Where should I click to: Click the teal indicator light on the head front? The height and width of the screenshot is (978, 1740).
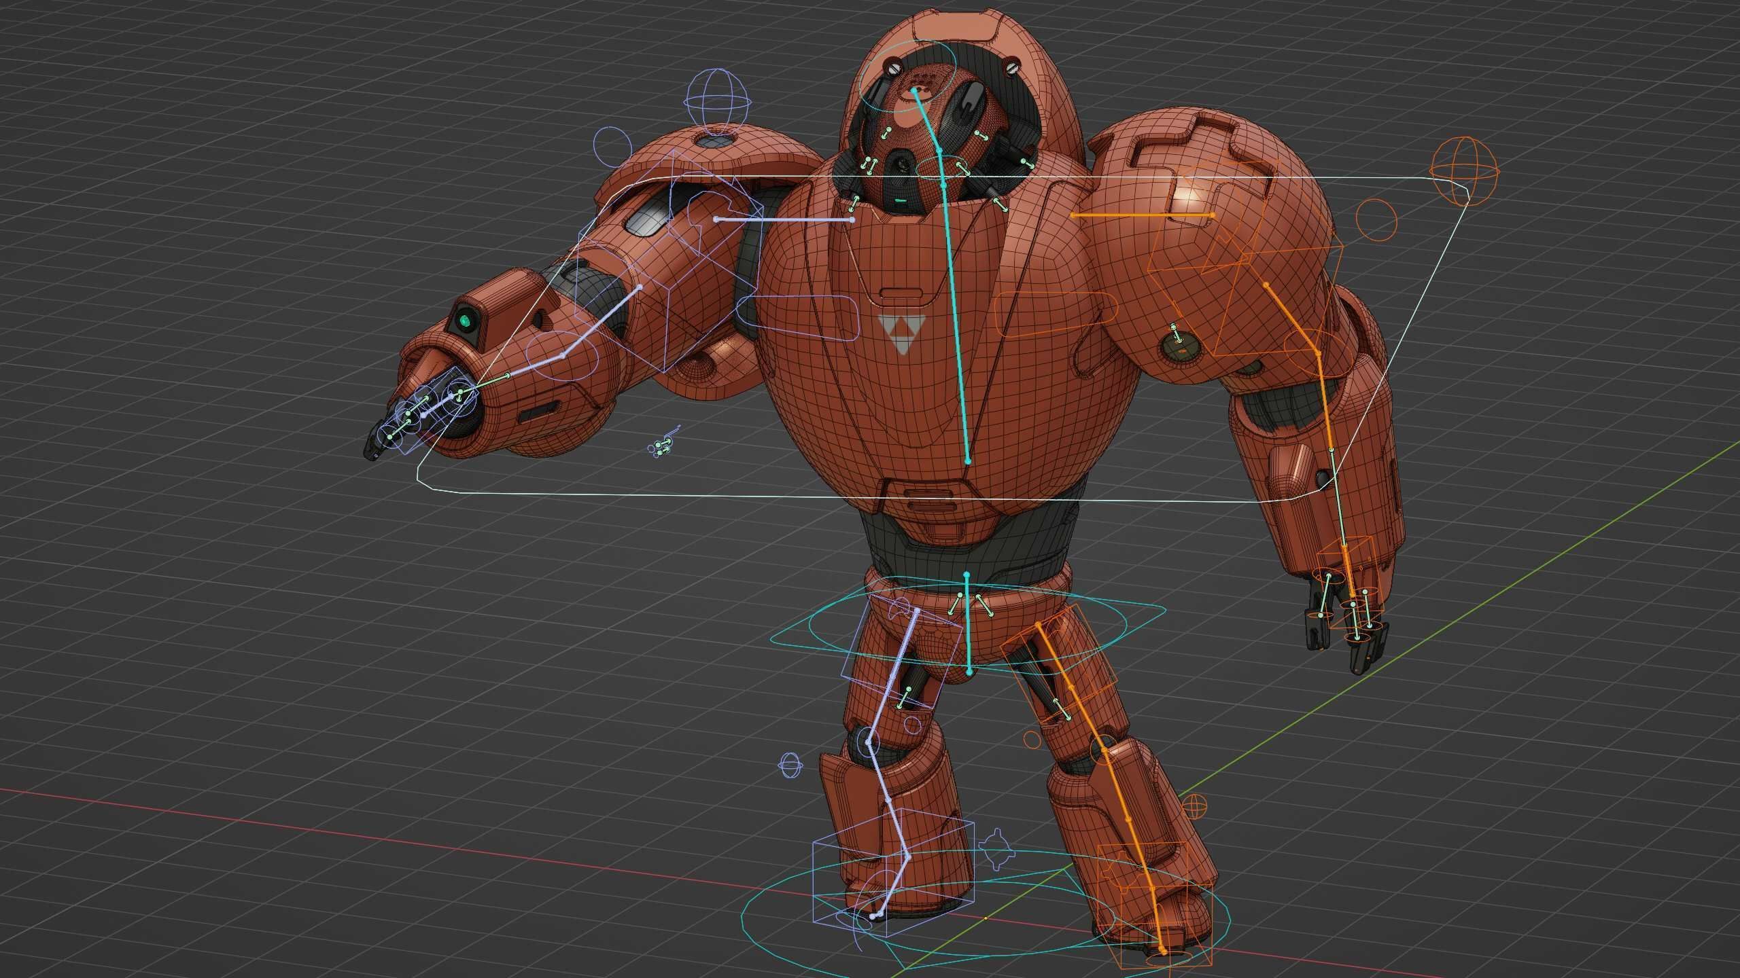(x=901, y=200)
